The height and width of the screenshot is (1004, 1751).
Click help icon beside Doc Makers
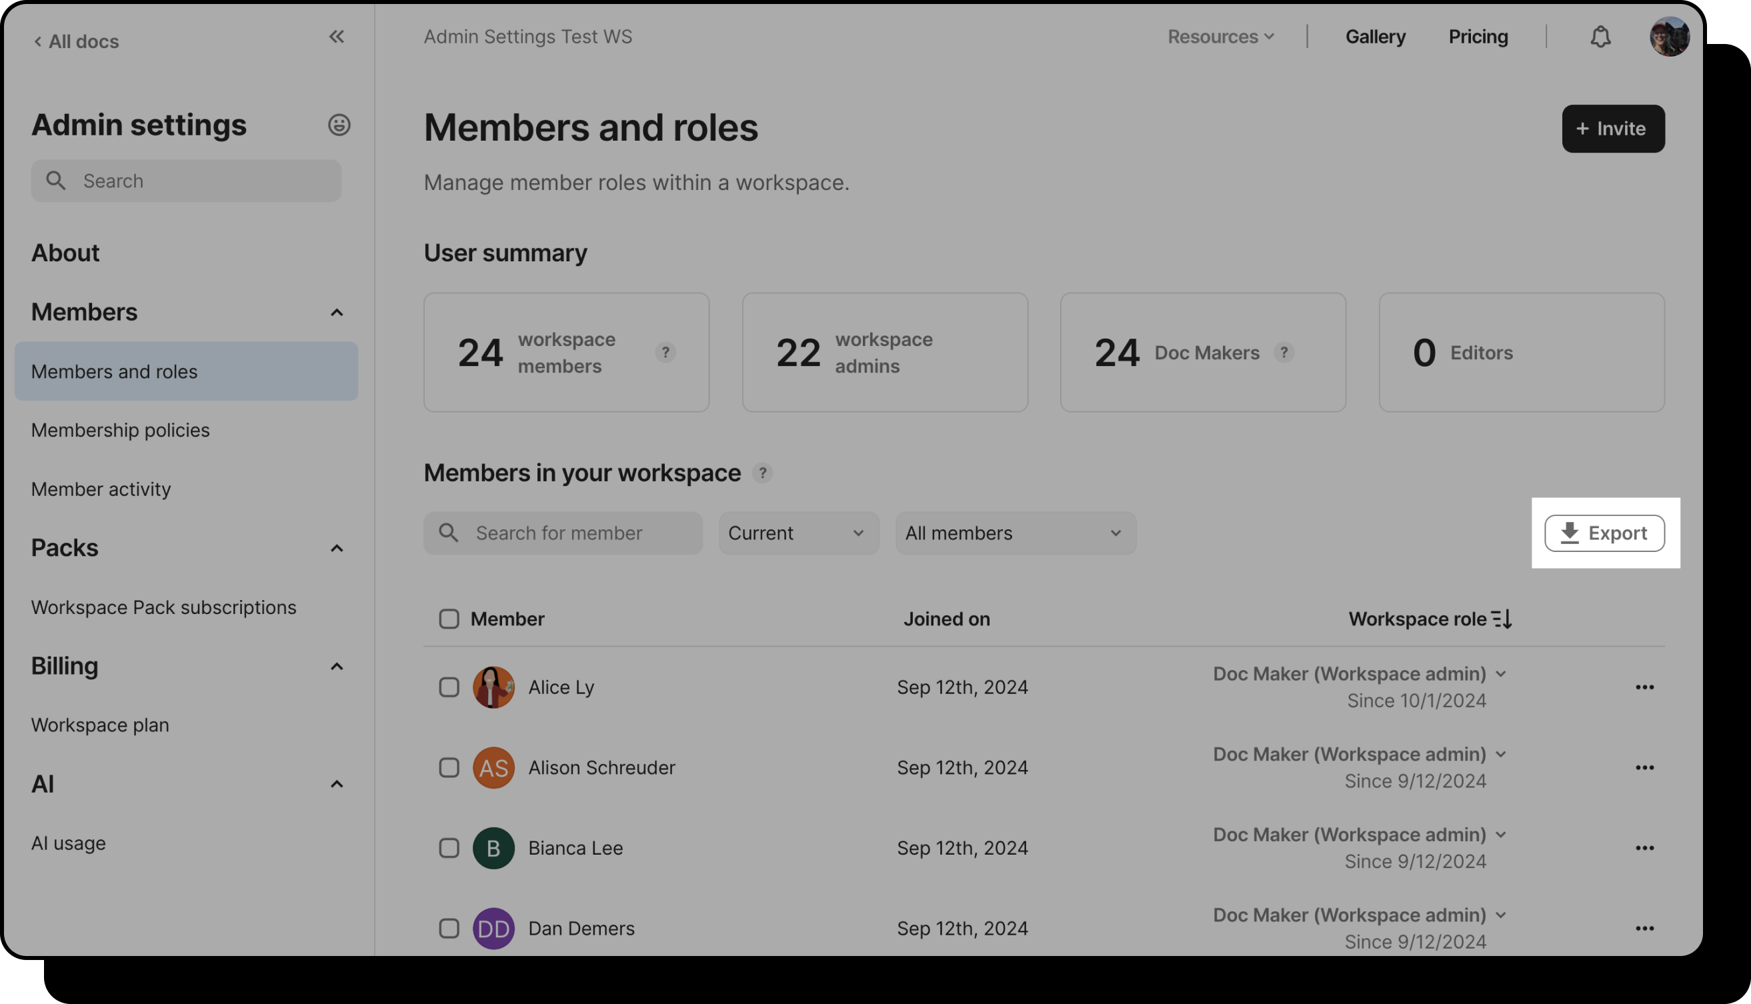1284,353
